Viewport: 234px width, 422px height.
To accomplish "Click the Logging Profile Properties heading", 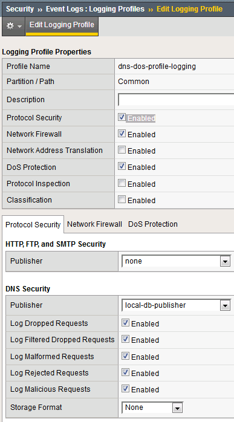I will [47, 51].
